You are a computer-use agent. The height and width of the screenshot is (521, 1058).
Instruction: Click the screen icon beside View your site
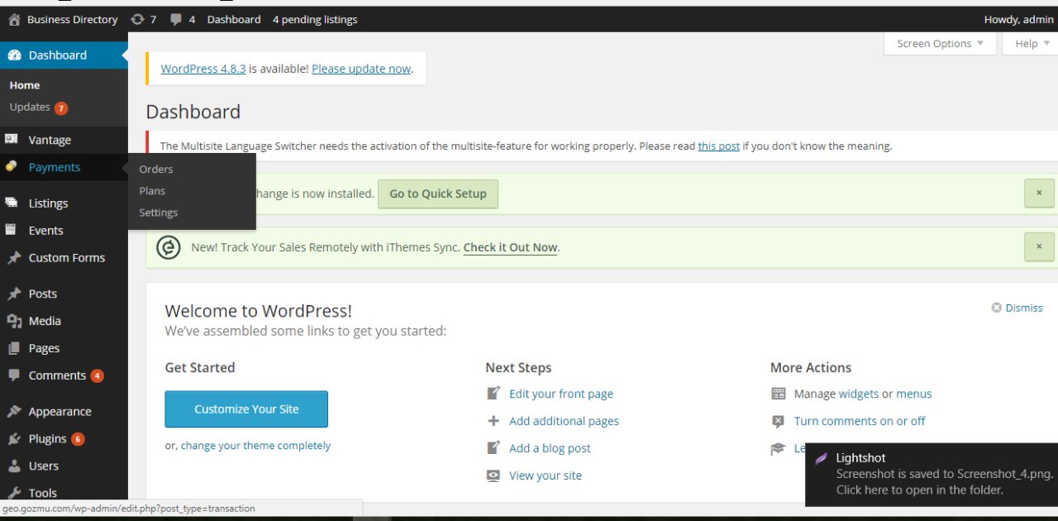(x=493, y=476)
